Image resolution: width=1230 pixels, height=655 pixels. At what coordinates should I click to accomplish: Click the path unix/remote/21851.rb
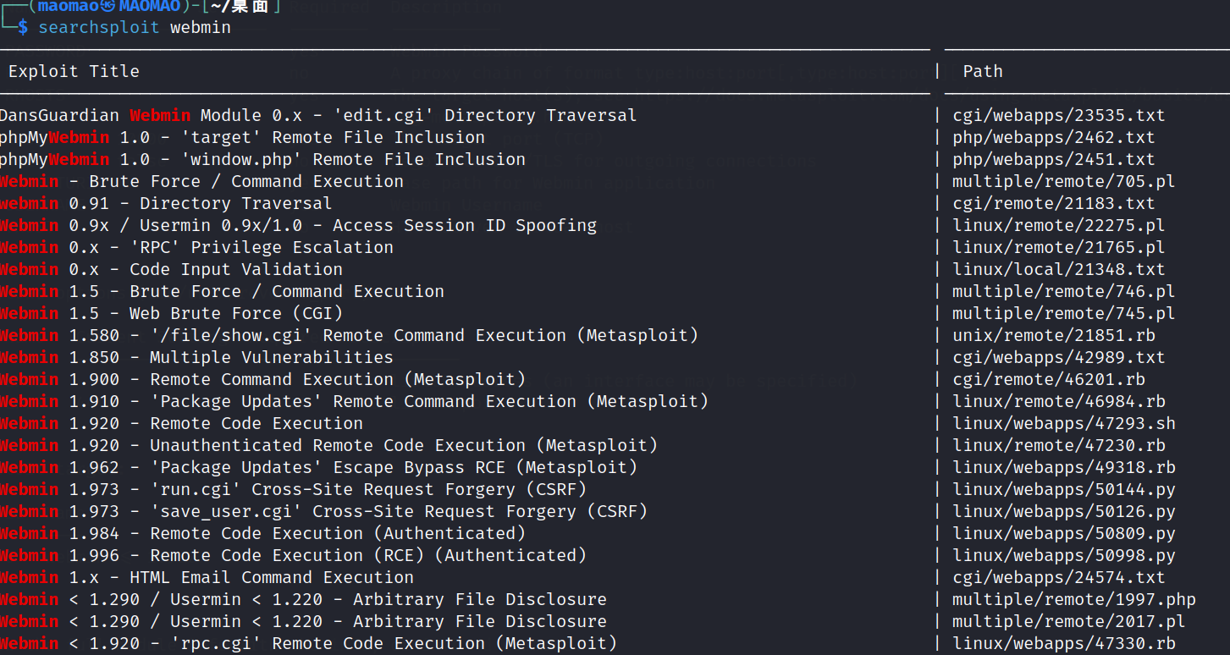pyautogui.click(x=1058, y=336)
